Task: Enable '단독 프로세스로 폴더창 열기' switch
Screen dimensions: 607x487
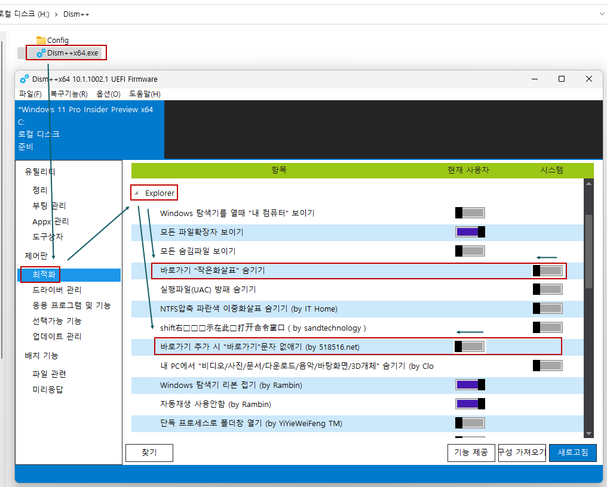Action: [470, 423]
